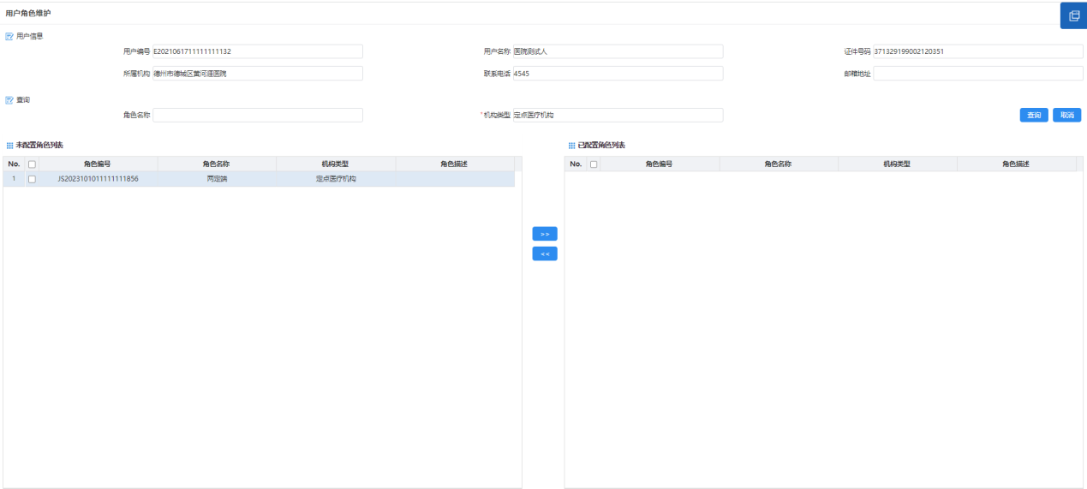The height and width of the screenshot is (489, 1087).
Task: Check the select-all box in unassigned roles table
Action: [x=32, y=164]
